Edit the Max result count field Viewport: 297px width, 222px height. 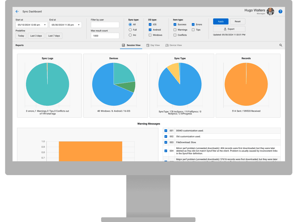(x=105, y=36)
